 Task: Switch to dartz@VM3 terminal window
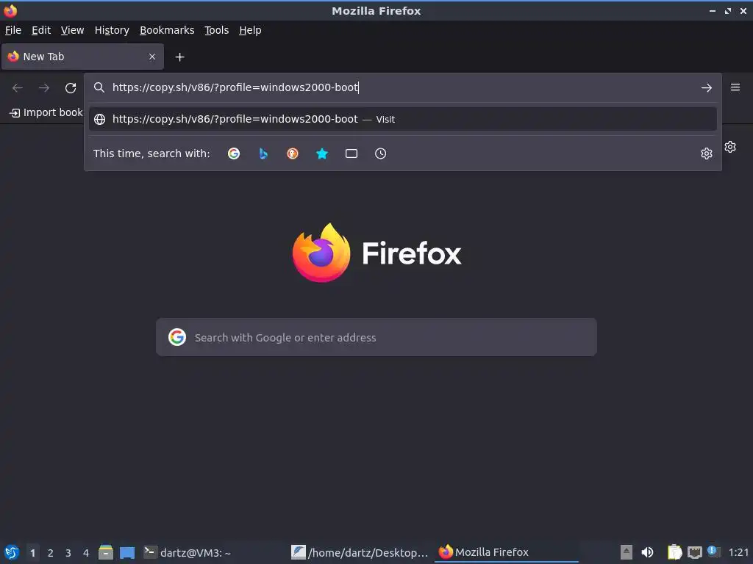click(188, 552)
